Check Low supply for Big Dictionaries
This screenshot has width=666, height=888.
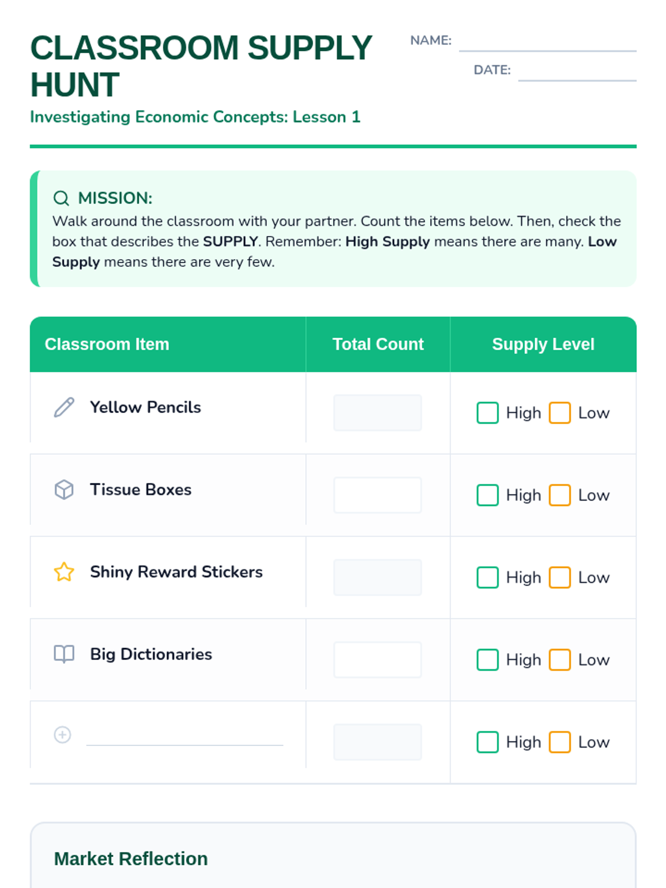click(559, 659)
